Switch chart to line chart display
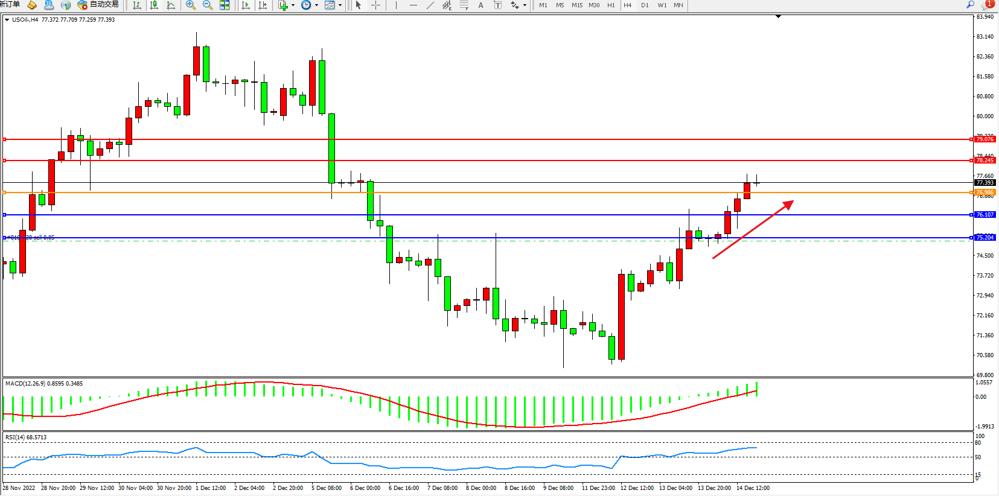 pyautogui.click(x=171, y=5)
